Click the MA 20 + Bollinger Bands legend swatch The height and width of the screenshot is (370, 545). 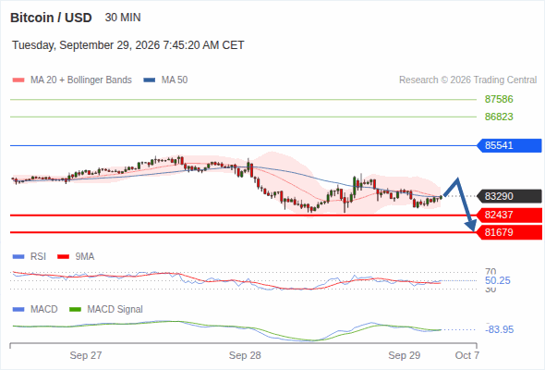[18, 80]
